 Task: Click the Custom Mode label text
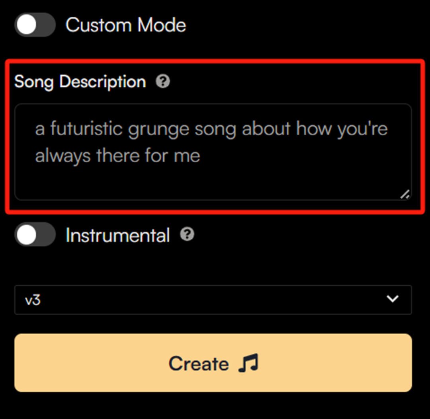pos(126,25)
